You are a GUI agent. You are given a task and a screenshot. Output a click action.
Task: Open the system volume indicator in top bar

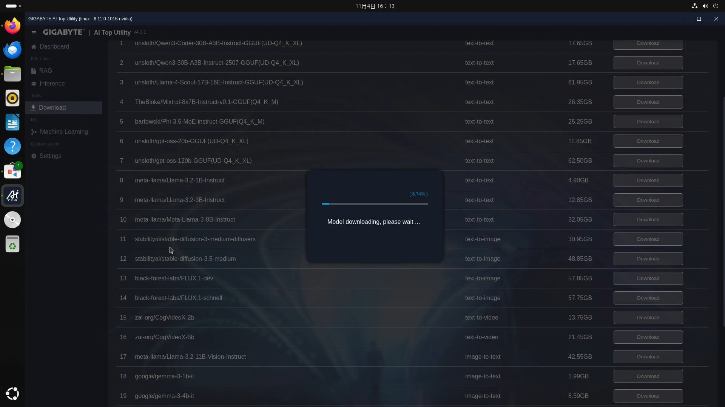[705, 6]
